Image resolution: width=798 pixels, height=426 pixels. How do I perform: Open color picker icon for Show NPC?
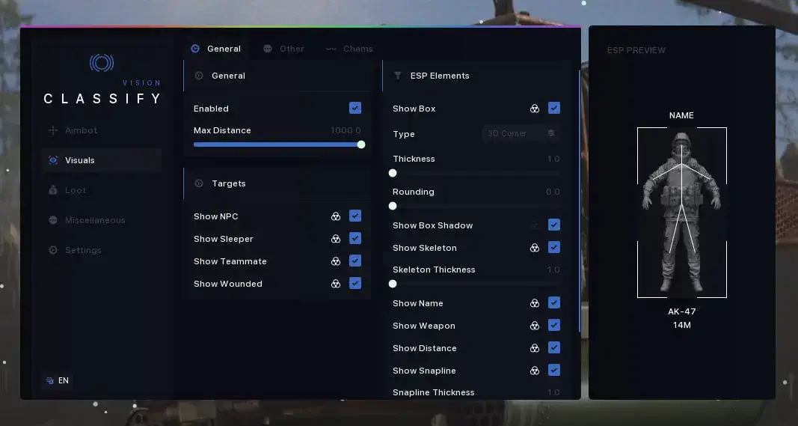click(336, 216)
